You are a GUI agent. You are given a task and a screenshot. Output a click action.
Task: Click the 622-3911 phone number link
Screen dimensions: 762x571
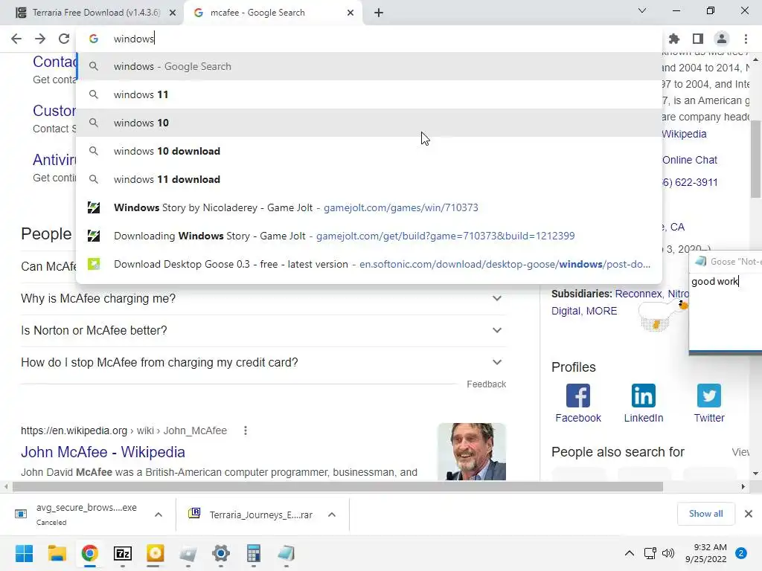click(690, 182)
